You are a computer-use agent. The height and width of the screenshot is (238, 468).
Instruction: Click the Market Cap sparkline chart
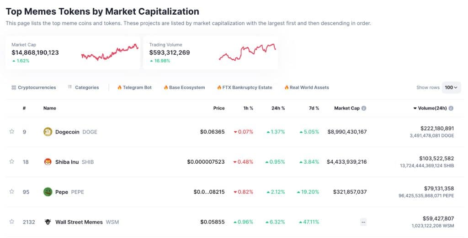pos(110,52)
